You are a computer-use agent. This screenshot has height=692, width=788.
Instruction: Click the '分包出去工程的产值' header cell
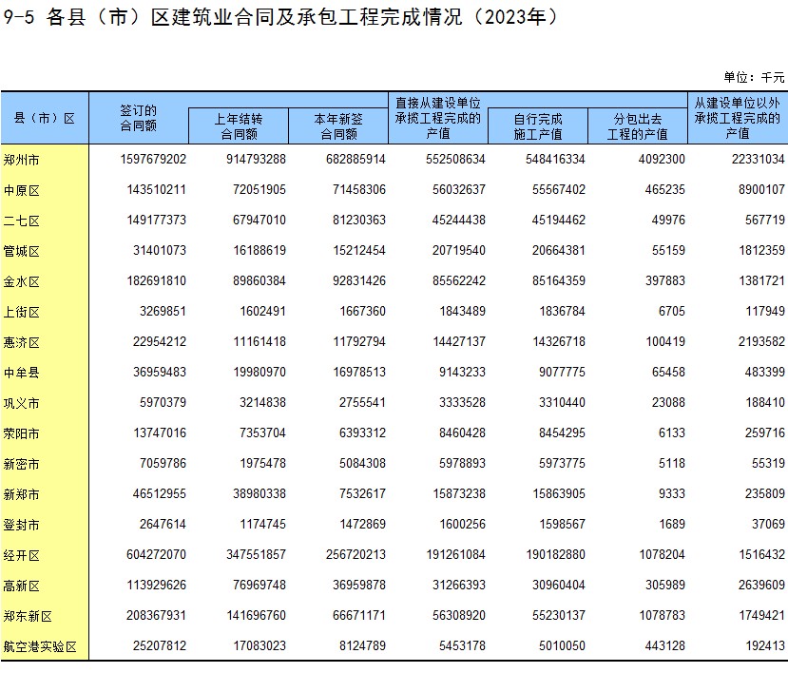pyautogui.click(x=637, y=126)
